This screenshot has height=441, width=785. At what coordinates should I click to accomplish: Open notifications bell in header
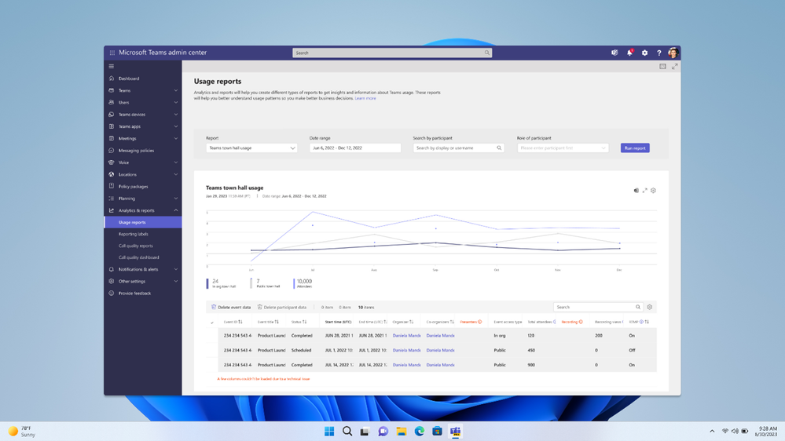pos(629,53)
